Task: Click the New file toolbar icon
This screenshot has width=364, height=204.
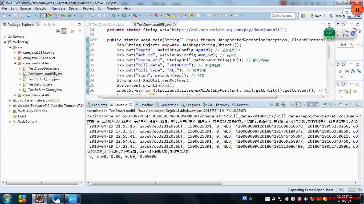Action: point(5,15)
